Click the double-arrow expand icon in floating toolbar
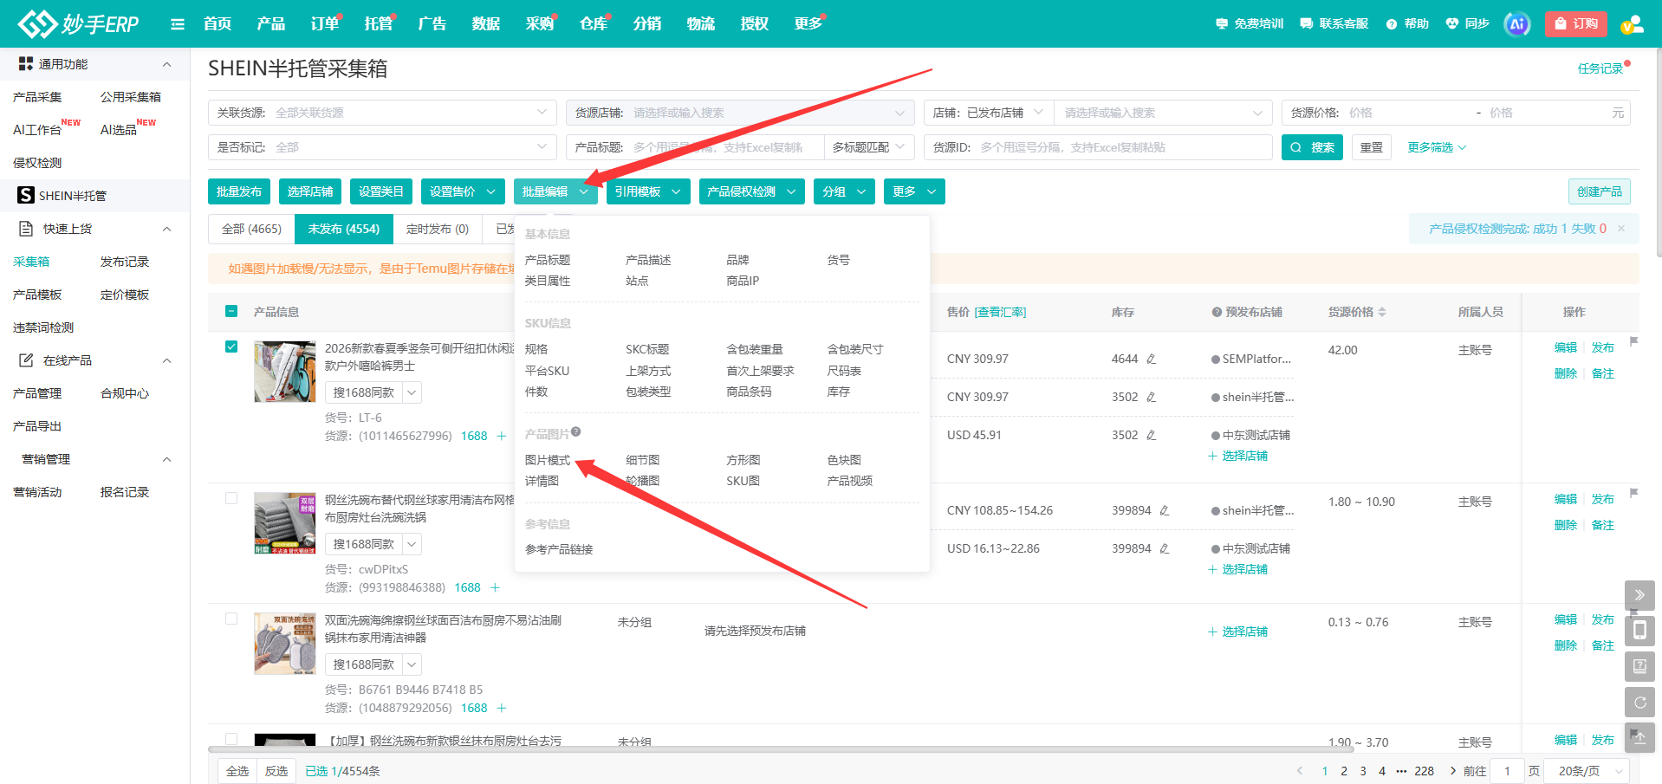 pyautogui.click(x=1639, y=595)
